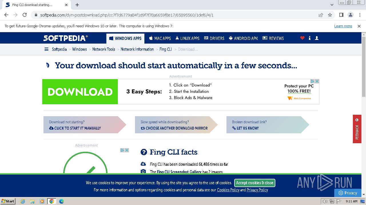Open the red Feedback side tab
Viewport: 366px width, 205px height.
tap(357, 129)
